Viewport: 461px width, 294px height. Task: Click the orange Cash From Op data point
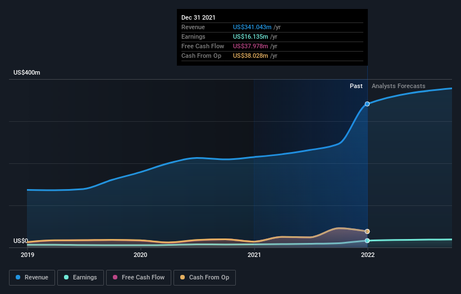[x=367, y=231]
